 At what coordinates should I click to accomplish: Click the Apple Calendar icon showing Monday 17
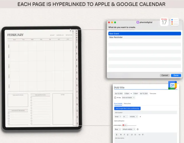[x=164, y=22]
